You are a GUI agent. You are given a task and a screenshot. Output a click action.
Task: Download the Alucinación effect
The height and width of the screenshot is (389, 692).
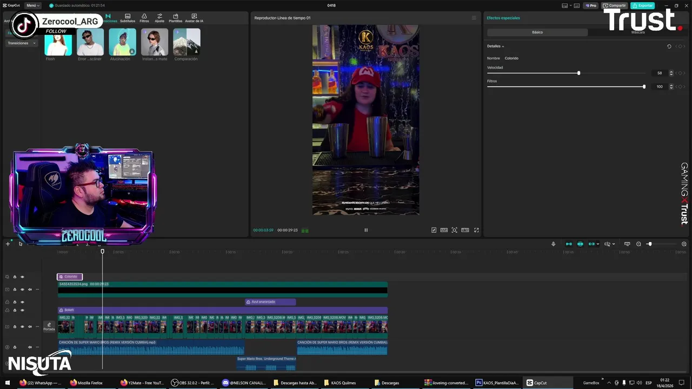click(132, 51)
